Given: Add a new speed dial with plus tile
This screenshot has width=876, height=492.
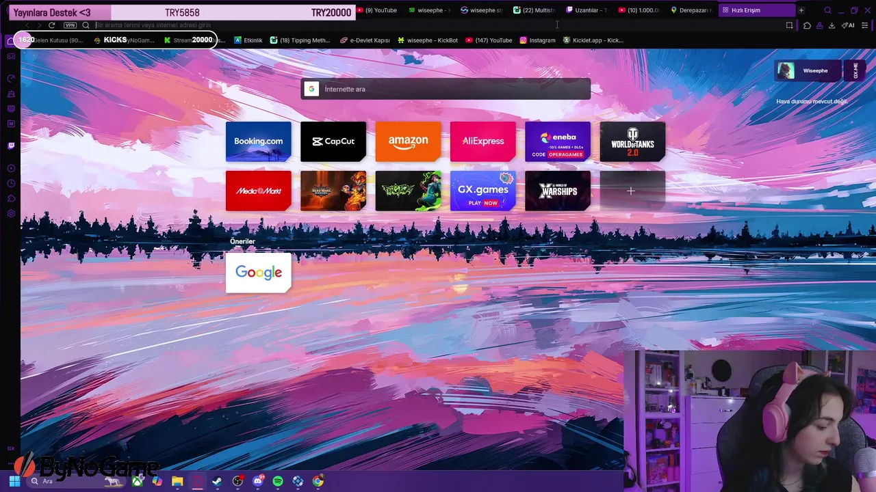Looking at the screenshot, I should coord(632,191).
